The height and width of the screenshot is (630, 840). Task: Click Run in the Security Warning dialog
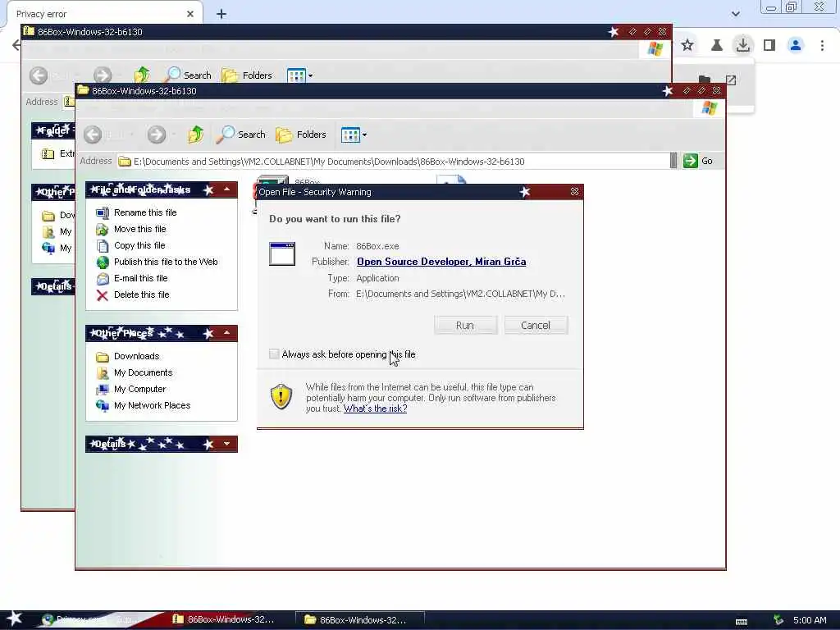click(465, 325)
